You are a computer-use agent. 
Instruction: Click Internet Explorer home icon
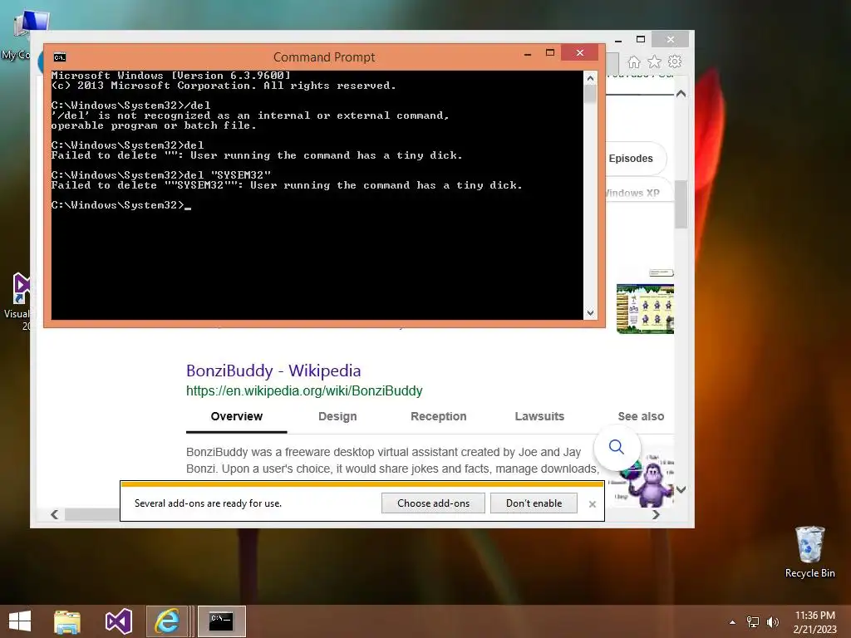point(634,61)
